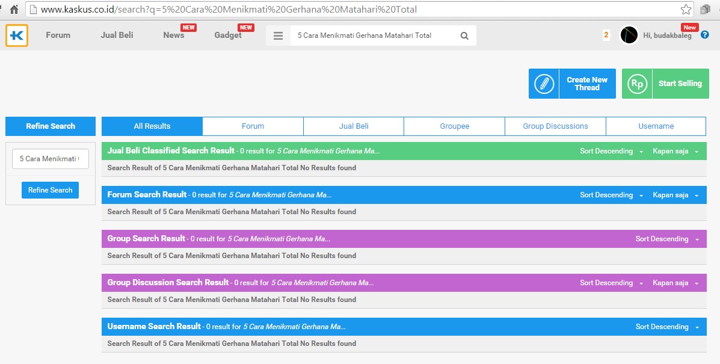Open Sort Descending dropdown in Group Search results
This screenshot has width=720, height=364.
click(667, 239)
